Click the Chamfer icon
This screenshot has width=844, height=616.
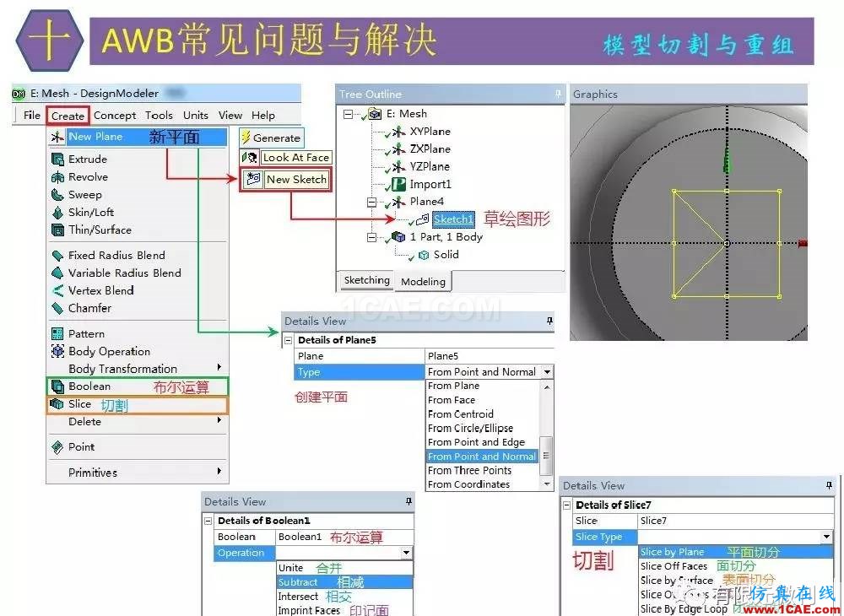(57, 309)
